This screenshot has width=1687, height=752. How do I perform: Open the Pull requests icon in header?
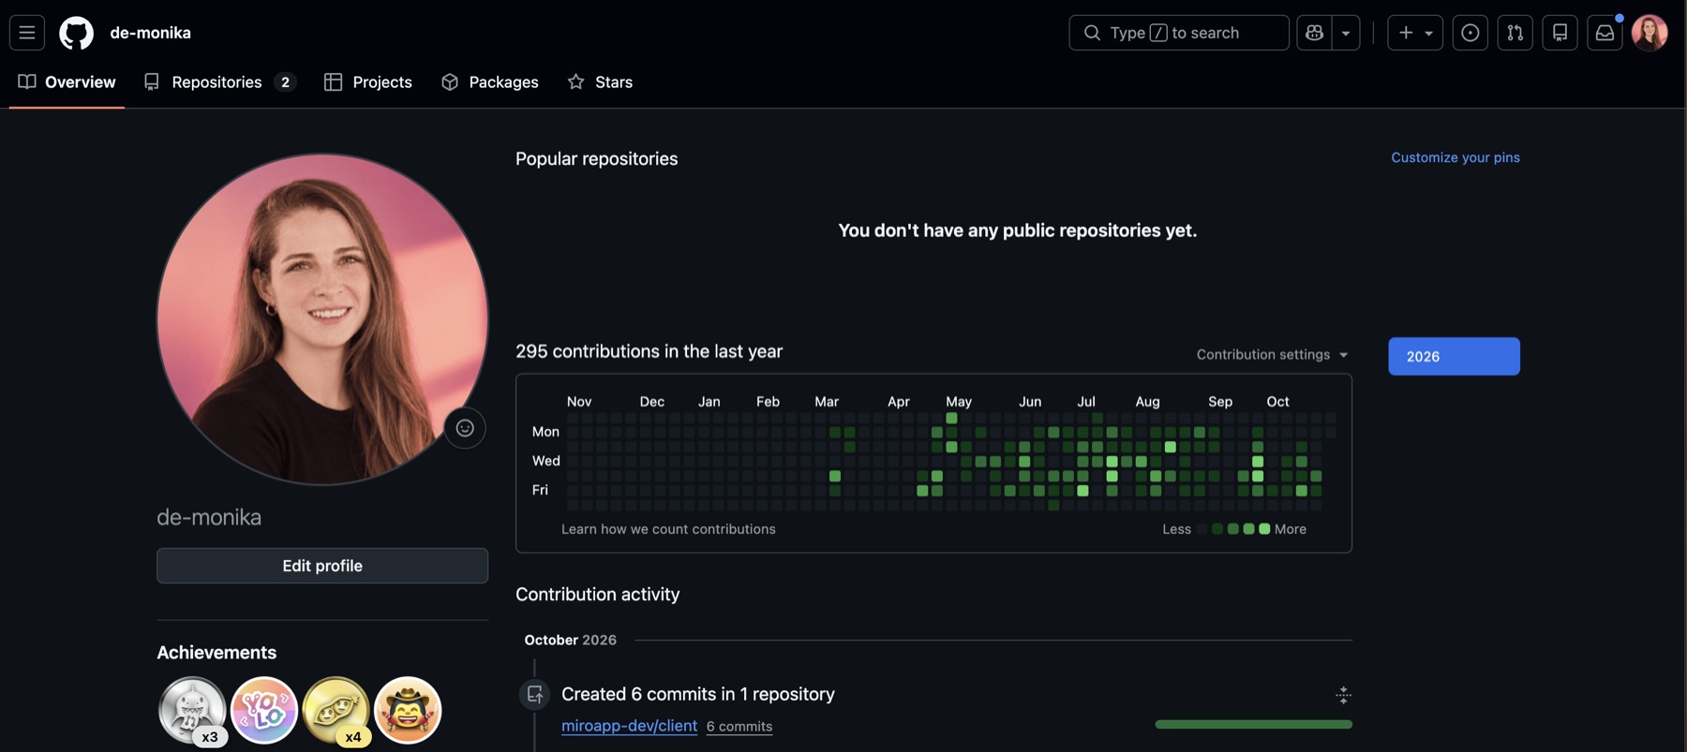click(1515, 33)
